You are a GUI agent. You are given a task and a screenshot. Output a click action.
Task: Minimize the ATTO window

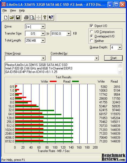(110, 5)
